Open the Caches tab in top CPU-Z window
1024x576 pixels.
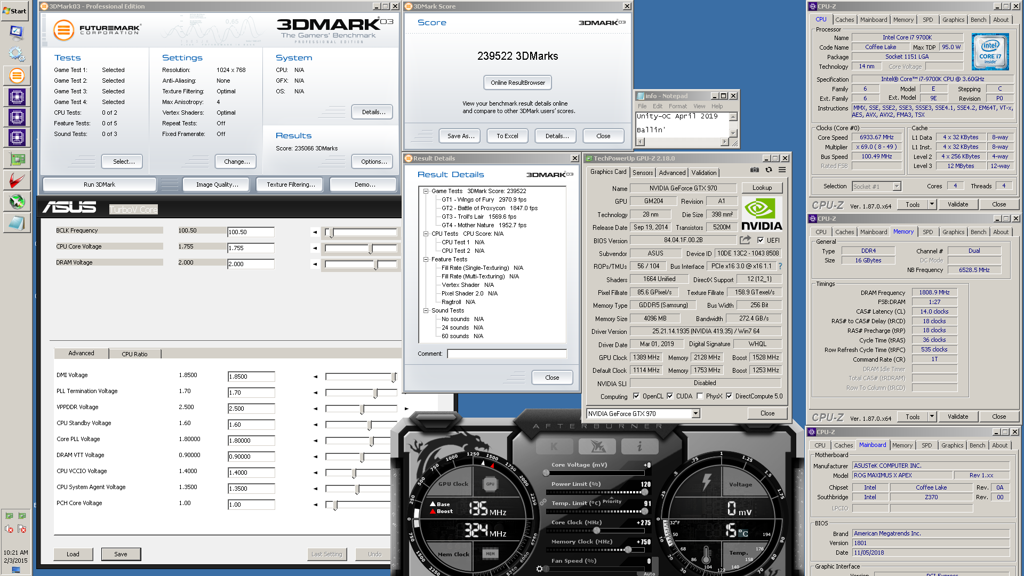click(x=844, y=20)
